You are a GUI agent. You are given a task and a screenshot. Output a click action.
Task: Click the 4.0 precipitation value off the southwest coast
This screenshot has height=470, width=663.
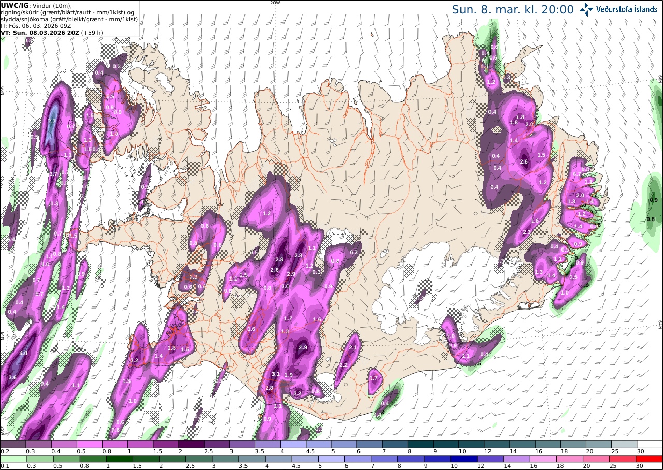(23, 354)
